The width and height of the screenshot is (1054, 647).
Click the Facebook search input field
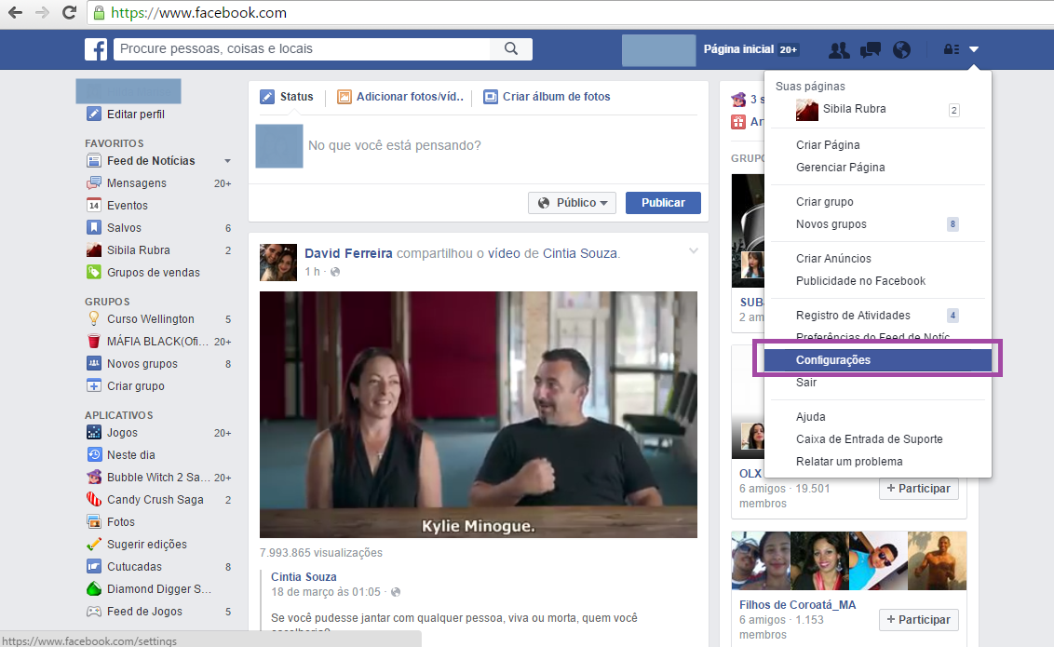click(303, 48)
